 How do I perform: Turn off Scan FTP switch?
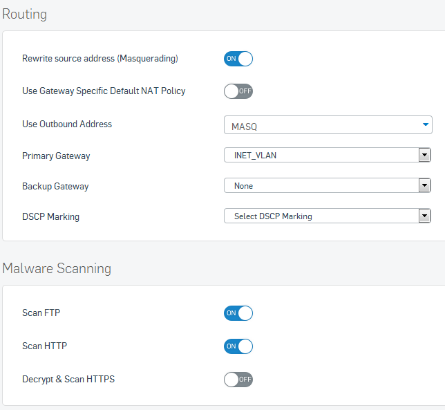pos(238,313)
